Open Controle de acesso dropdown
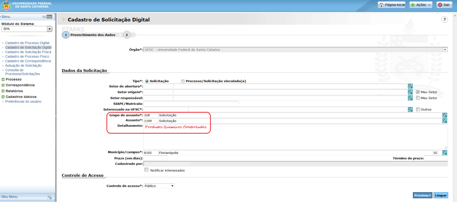This screenshot has width=457, height=202. [159, 186]
